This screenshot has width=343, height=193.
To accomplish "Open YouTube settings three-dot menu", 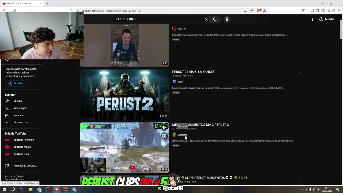I will pyautogui.click(x=312, y=19).
